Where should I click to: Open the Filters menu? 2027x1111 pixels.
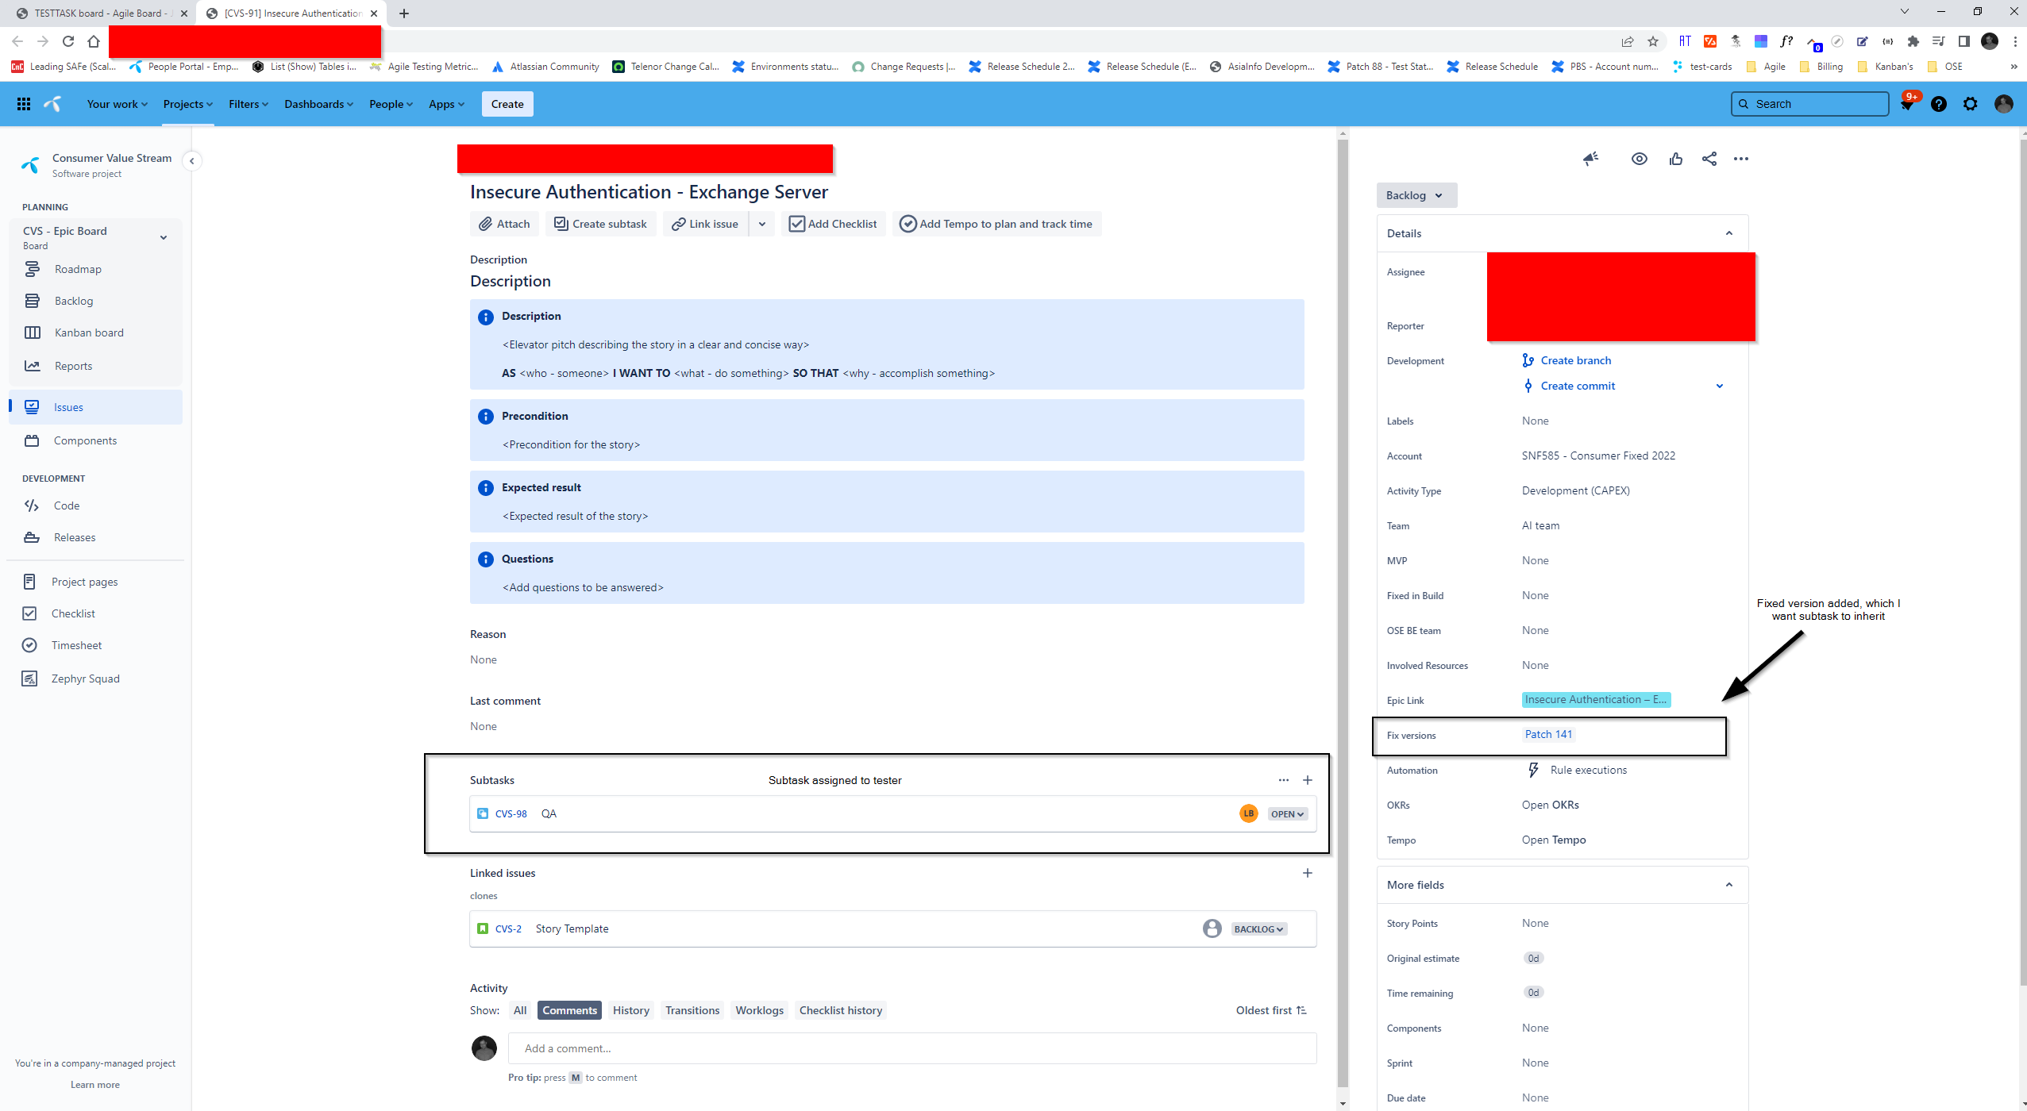pos(249,104)
